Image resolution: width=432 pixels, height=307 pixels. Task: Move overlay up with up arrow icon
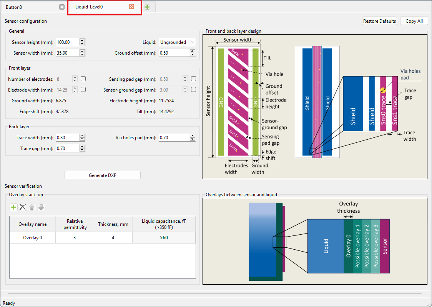tap(32, 207)
